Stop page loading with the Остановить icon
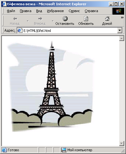126x154 pixels. pyautogui.click(x=65, y=19)
